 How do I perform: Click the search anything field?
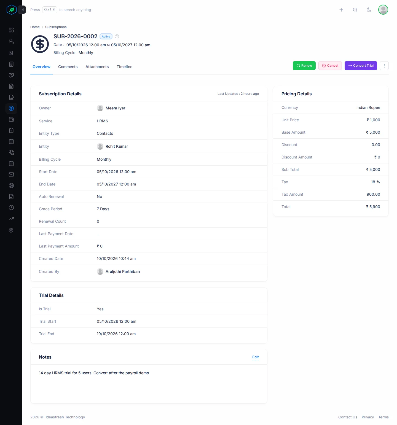point(61,10)
